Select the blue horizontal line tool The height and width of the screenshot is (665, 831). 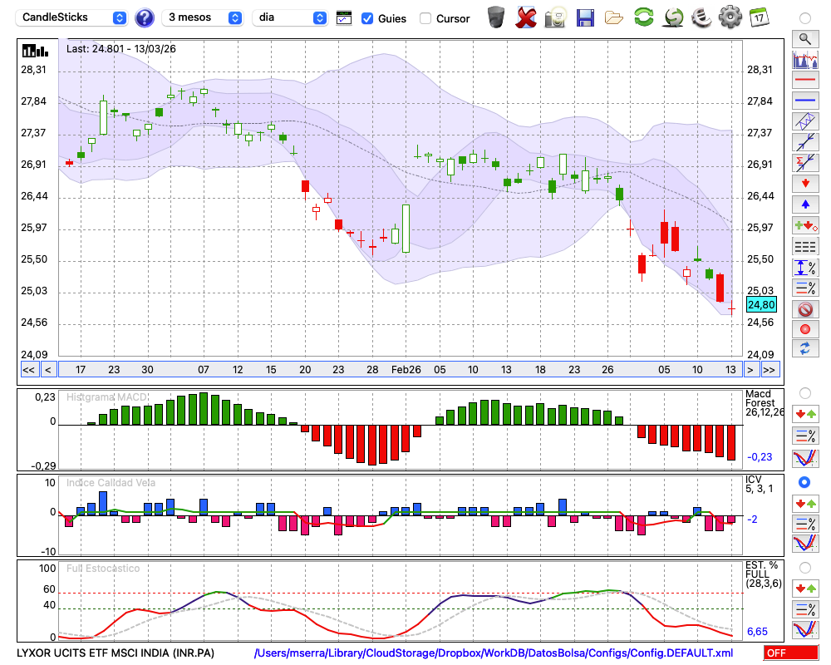point(804,101)
